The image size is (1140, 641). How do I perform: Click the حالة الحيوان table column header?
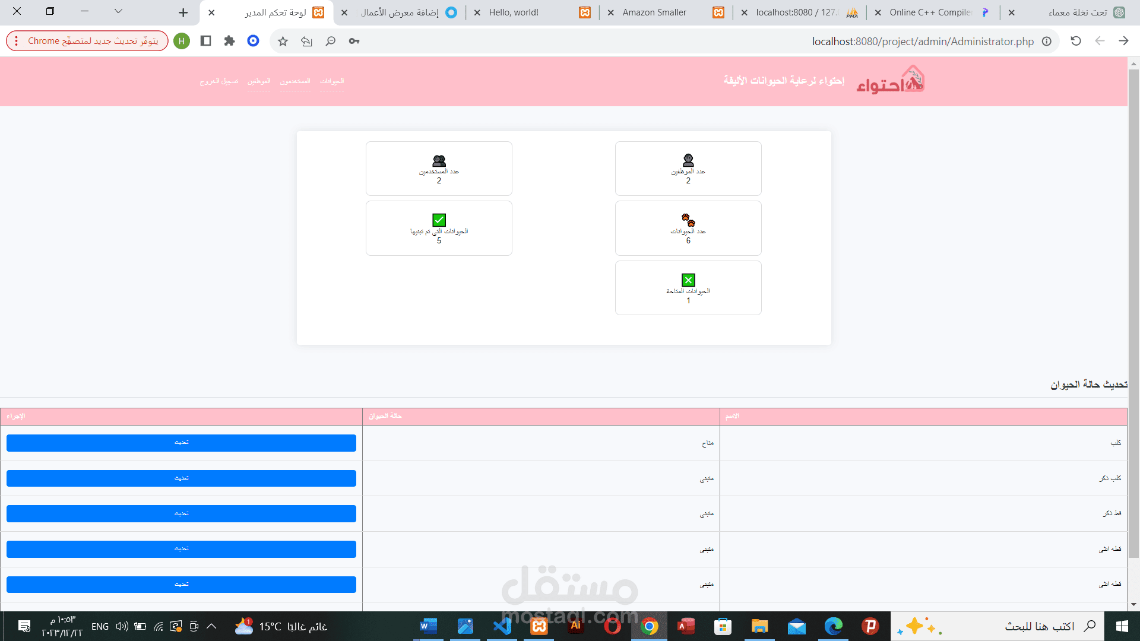coord(541,417)
